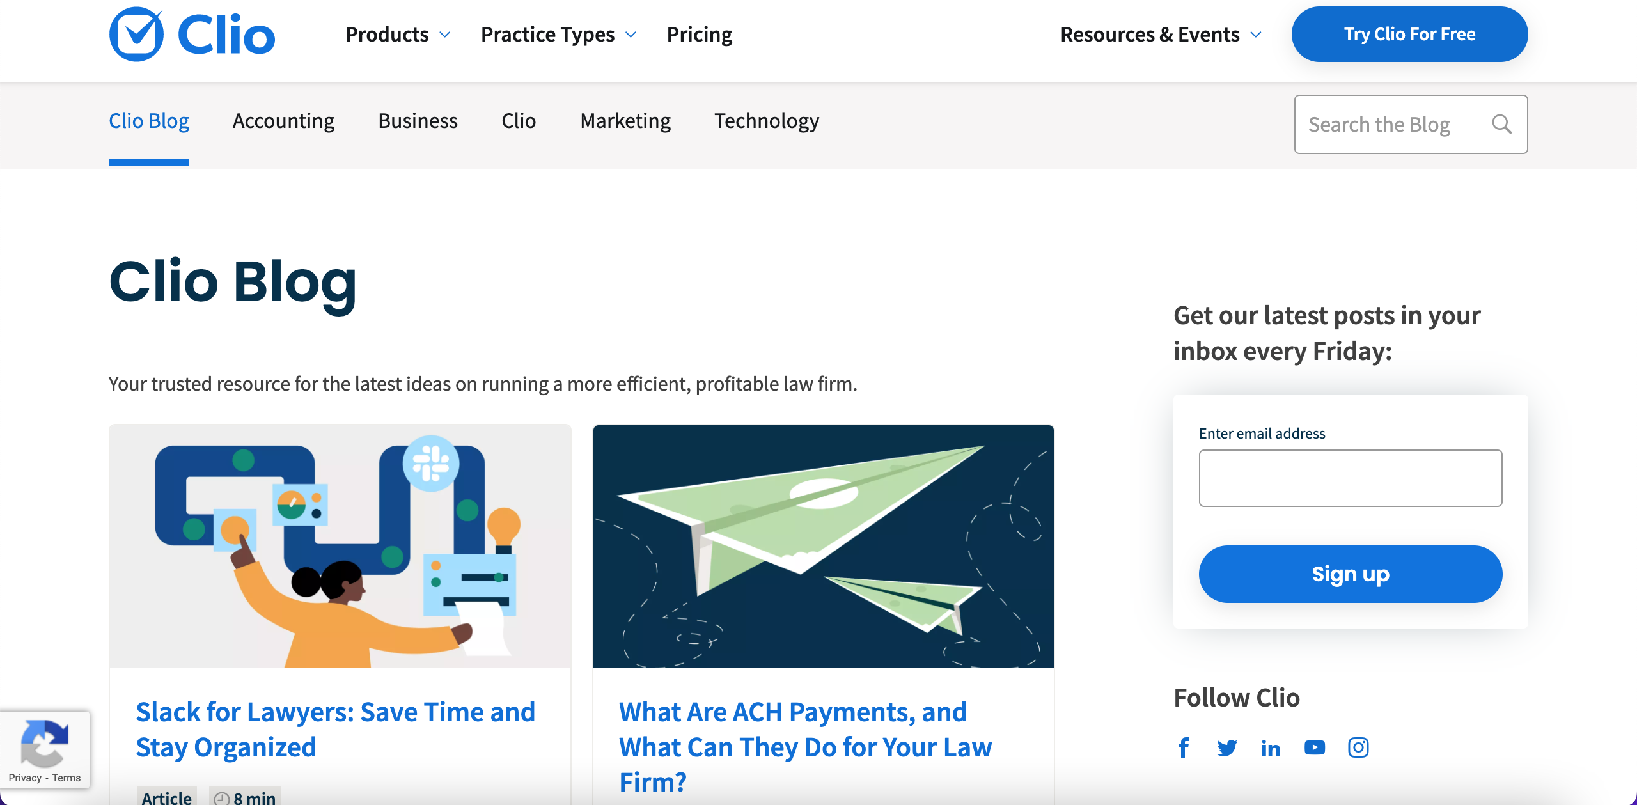Click the reCAPTCHA Privacy link
The image size is (1637, 805).
pos(25,778)
